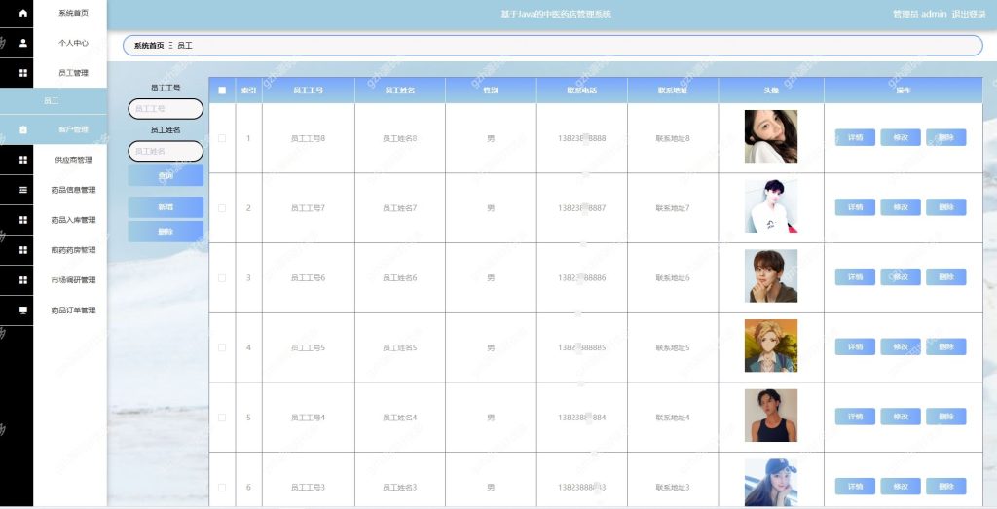The height and width of the screenshot is (509, 997).
Task: Click the cell reading 联系地址5
Action: (673, 347)
